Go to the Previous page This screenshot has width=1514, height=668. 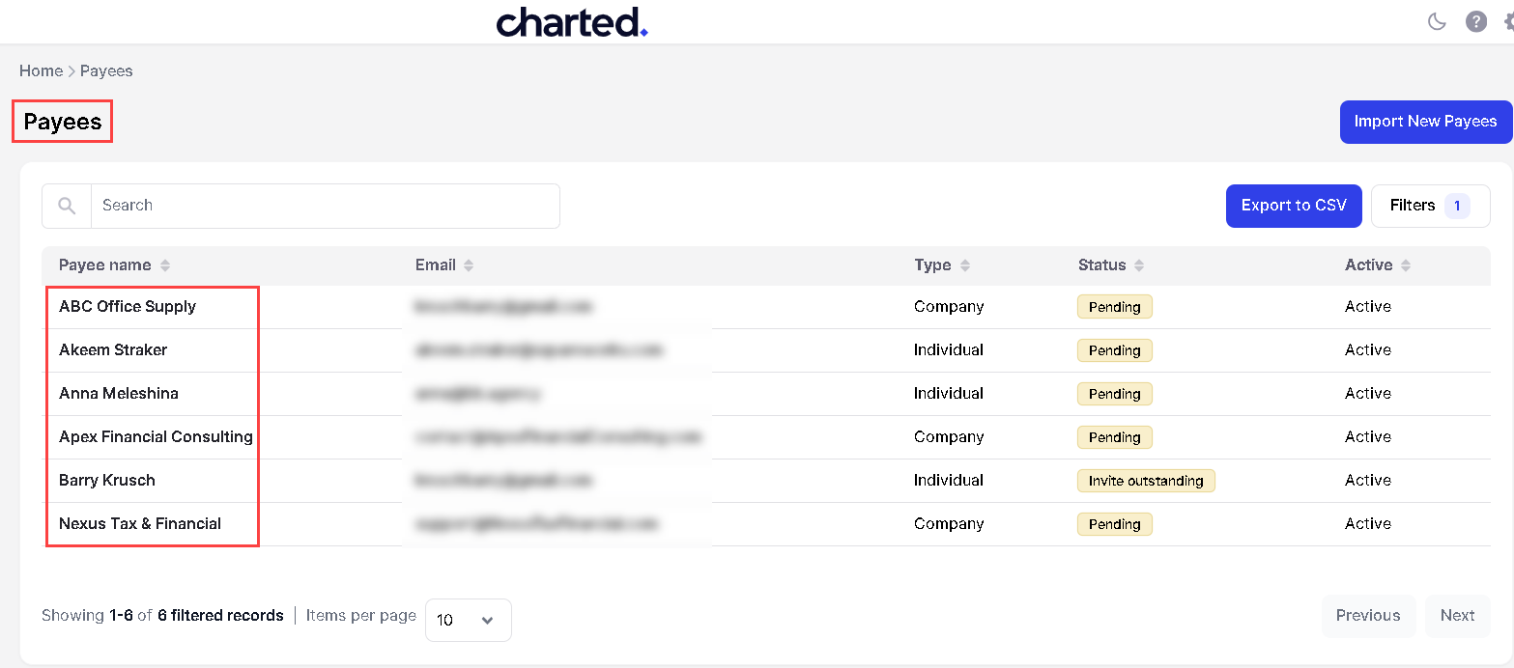(x=1367, y=616)
